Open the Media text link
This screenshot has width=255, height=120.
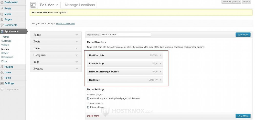[x=8, y=14]
